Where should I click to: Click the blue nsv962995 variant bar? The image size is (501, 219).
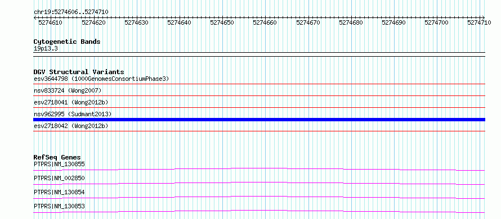pos(259,120)
